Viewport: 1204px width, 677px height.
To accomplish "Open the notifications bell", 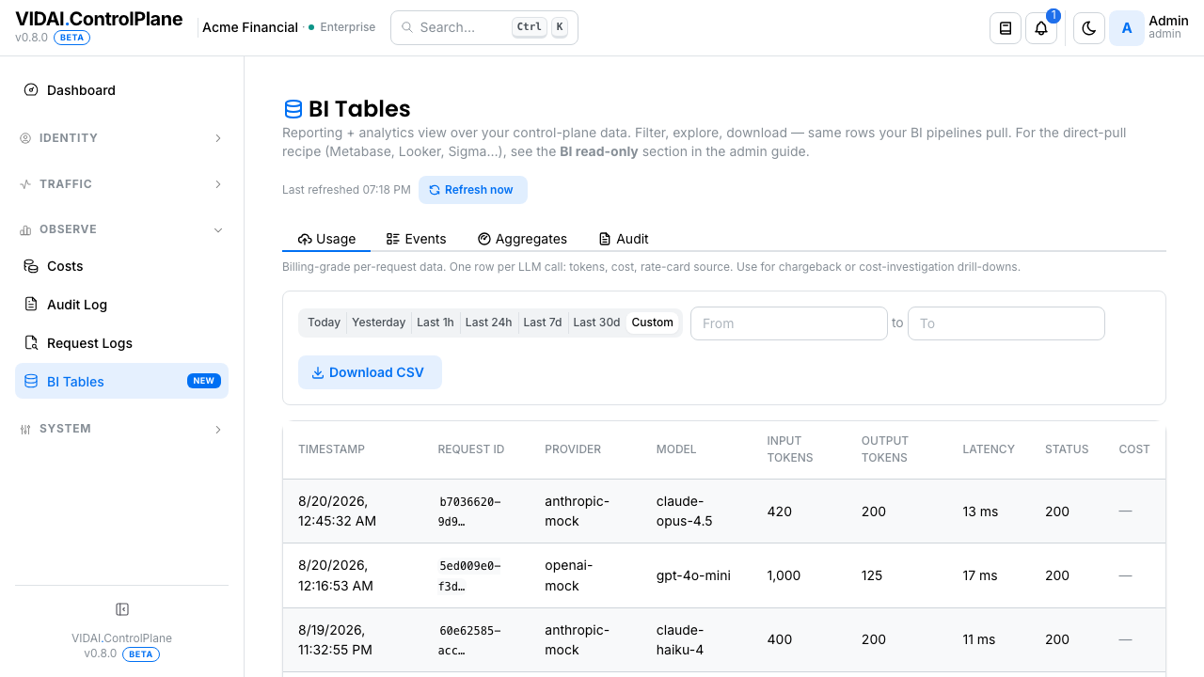I will coord(1041,28).
